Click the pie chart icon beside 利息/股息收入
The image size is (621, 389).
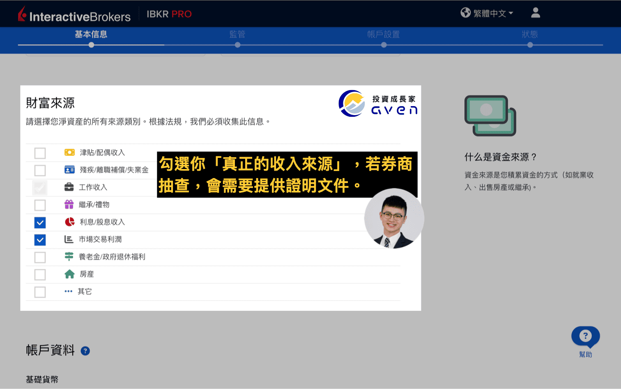point(69,222)
